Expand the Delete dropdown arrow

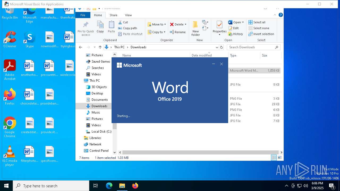coord(185,24)
